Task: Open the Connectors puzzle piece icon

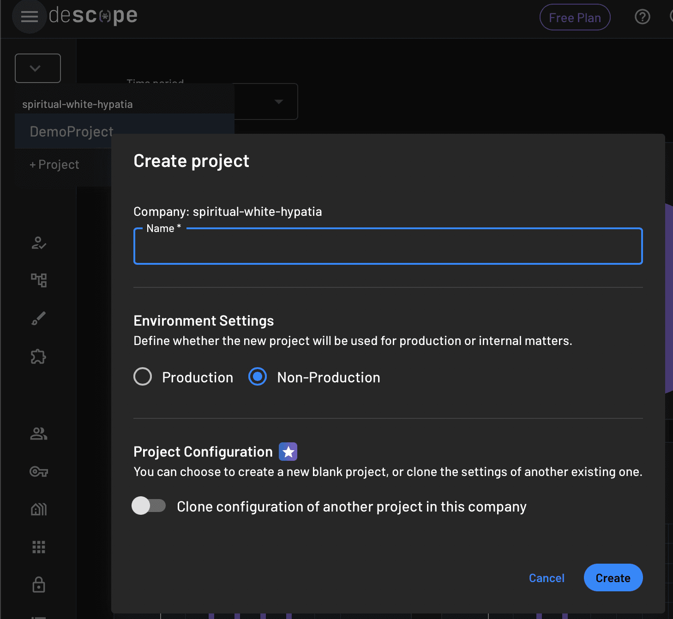Action: click(x=39, y=357)
